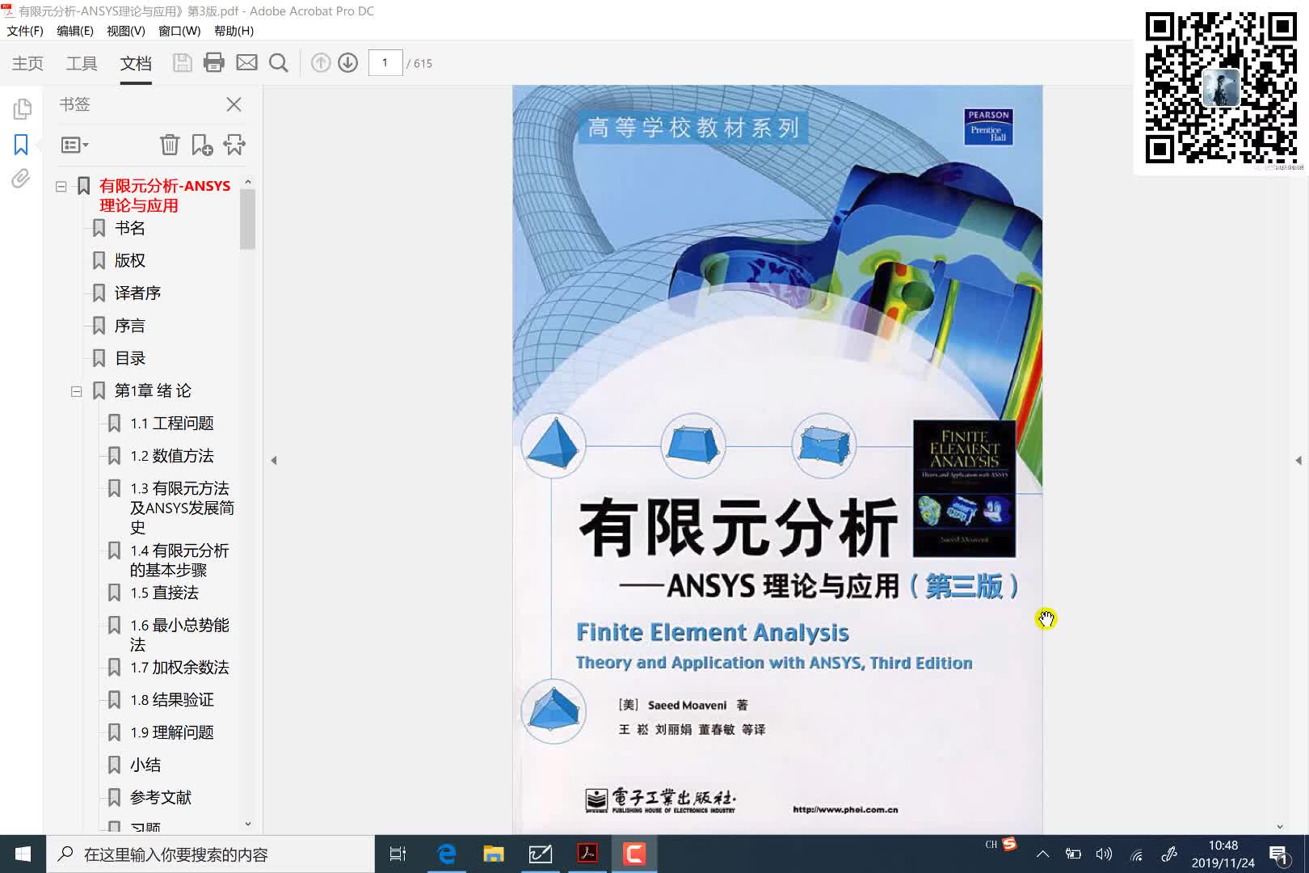The width and height of the screenshot is (1309, 873).
Task: Open Task View on taskbar
Action: tap(398, 854)
